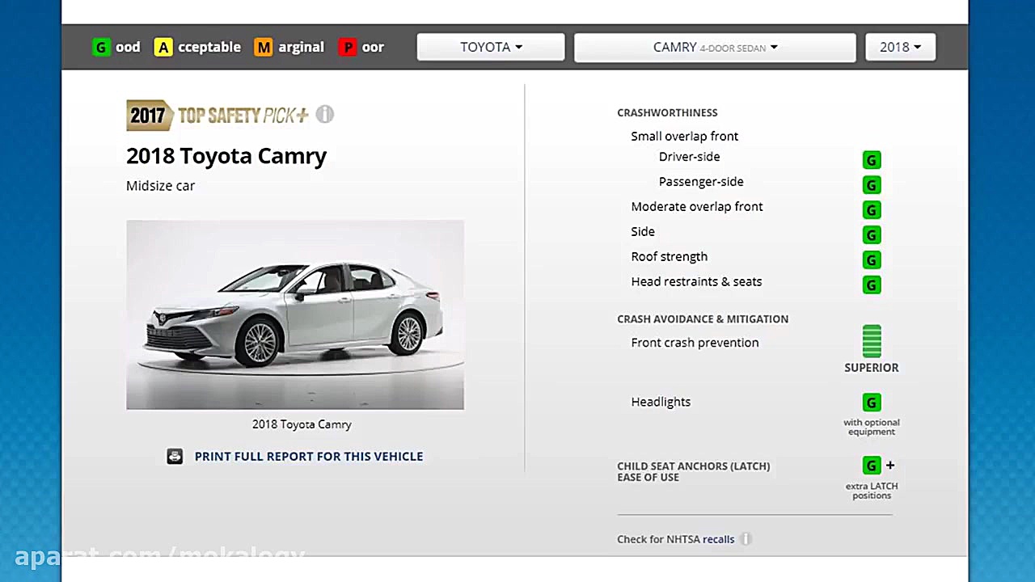Click the Acceptable rating legend icon
The width and height of the screenshot is (1035, 582).
point(163,48)
